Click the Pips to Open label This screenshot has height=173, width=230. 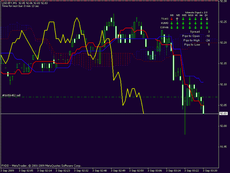(191, 36)
